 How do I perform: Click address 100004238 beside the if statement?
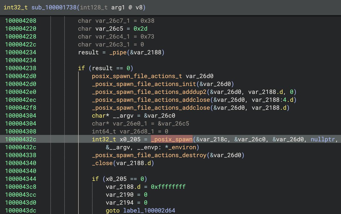[x=20, y=68]
